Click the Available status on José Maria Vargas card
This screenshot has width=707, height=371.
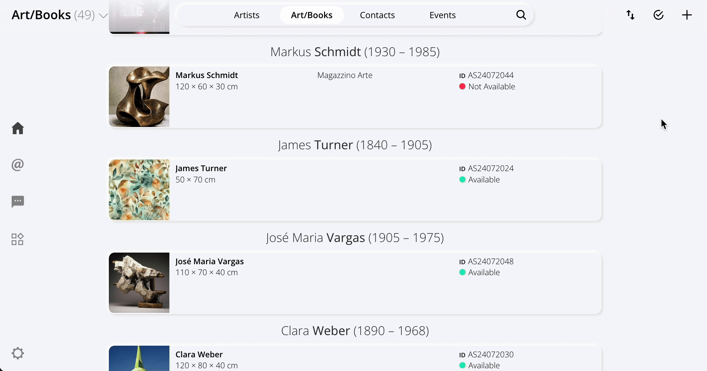[484, 272]
